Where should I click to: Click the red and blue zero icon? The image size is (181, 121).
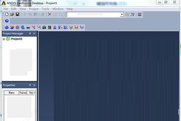tap(140, 14)
